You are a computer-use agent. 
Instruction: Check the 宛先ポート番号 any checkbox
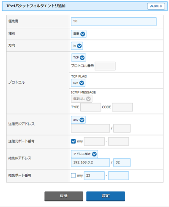[x=74, y=175]
